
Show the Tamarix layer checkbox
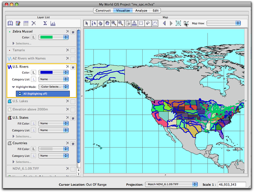(x=73, y=51)
